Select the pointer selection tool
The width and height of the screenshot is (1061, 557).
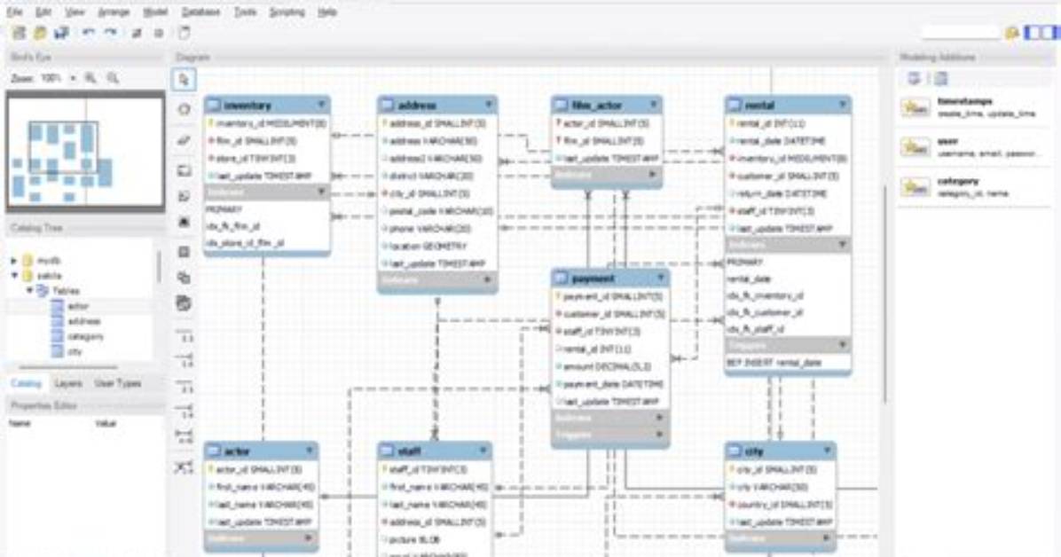[184, 80]
